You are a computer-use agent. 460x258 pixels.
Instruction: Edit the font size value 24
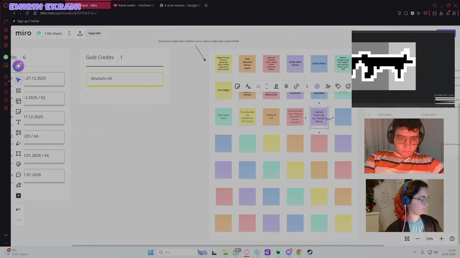[258, 86]
